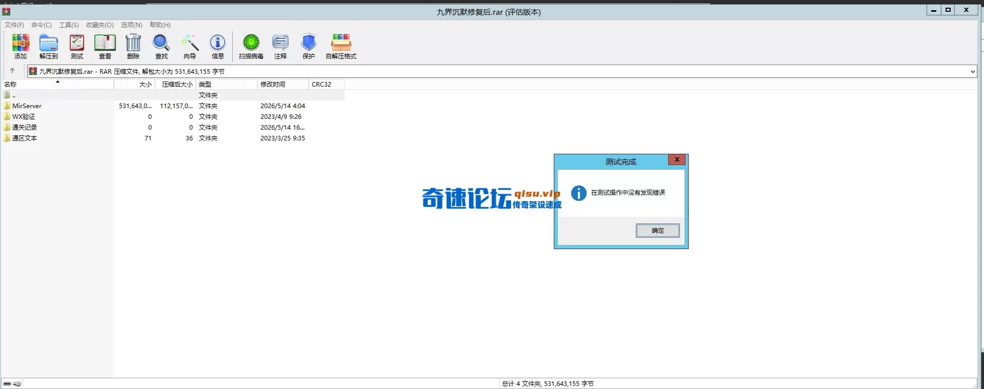Sort by Size (大小) column header

point(134,84)
